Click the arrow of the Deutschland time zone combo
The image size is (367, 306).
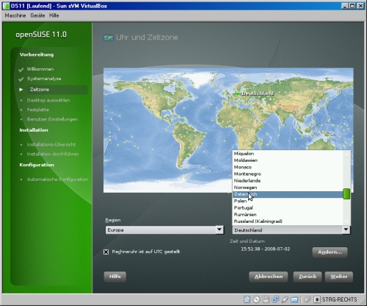[x=346, y=230]
